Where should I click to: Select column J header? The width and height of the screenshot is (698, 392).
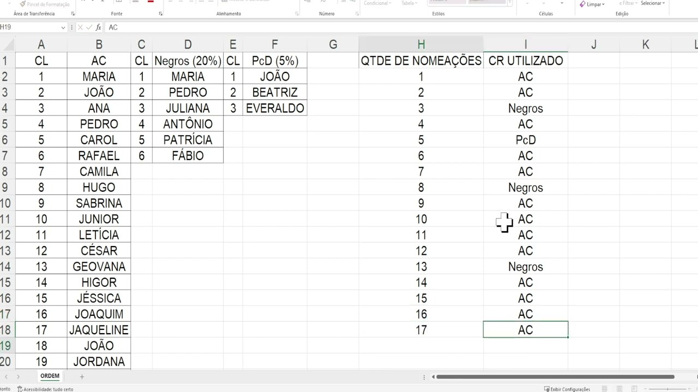point(593,45)
